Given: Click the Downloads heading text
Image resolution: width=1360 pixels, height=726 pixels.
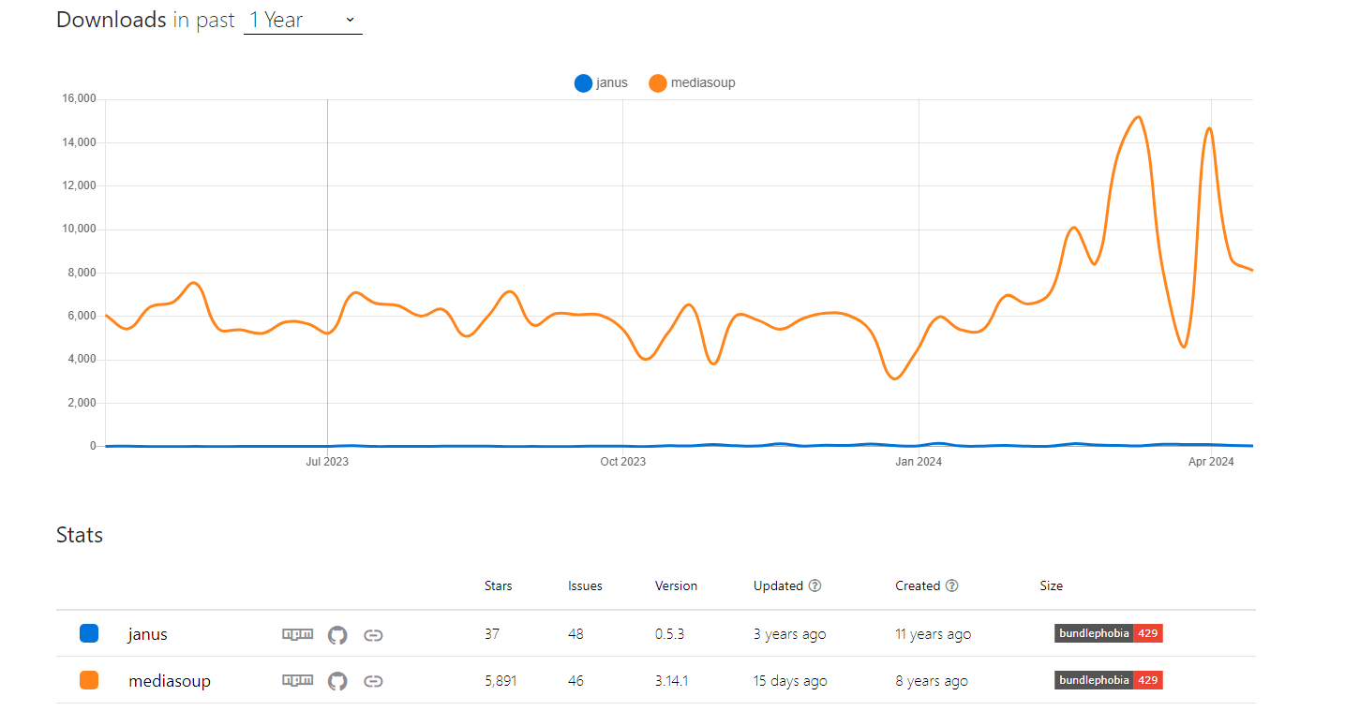Looking at the screenshot, I should click(x=112, y=20).
